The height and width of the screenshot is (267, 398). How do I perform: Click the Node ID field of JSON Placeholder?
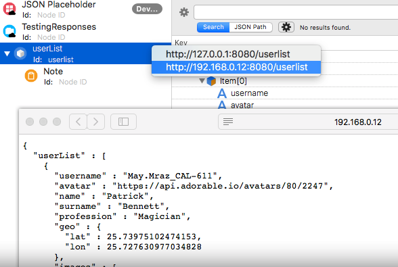51,16
